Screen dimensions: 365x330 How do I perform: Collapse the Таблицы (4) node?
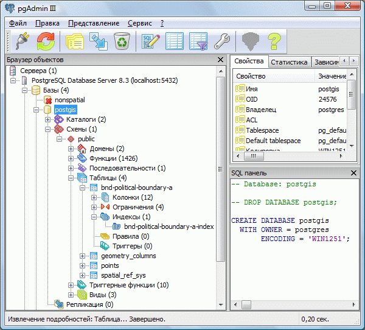tap(71, 178)
